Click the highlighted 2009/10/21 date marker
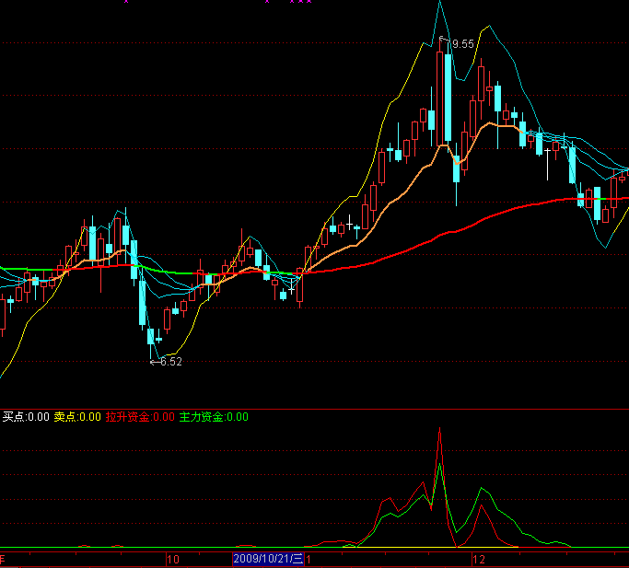The image size is (629, 568). 267,559
